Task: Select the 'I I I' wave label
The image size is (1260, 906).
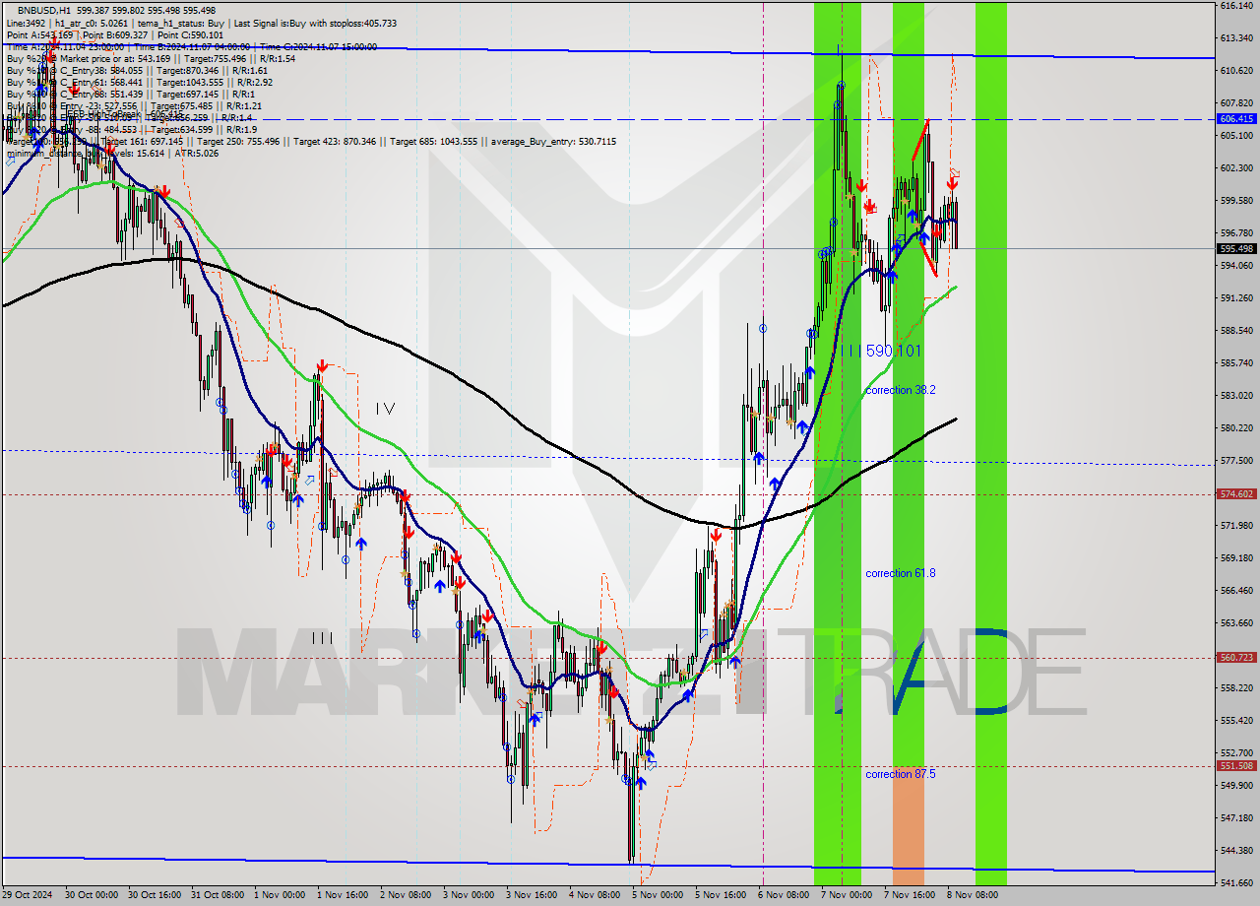Action: (x=322, y=638)
